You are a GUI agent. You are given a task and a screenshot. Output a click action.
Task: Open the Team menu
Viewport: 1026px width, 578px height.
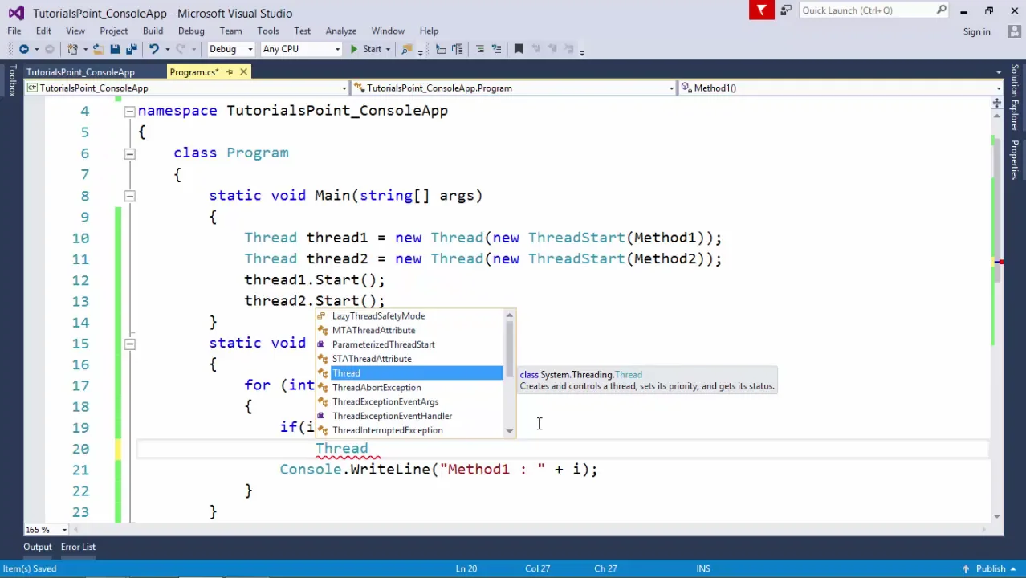pyautogui.click(x=230, y=31)
